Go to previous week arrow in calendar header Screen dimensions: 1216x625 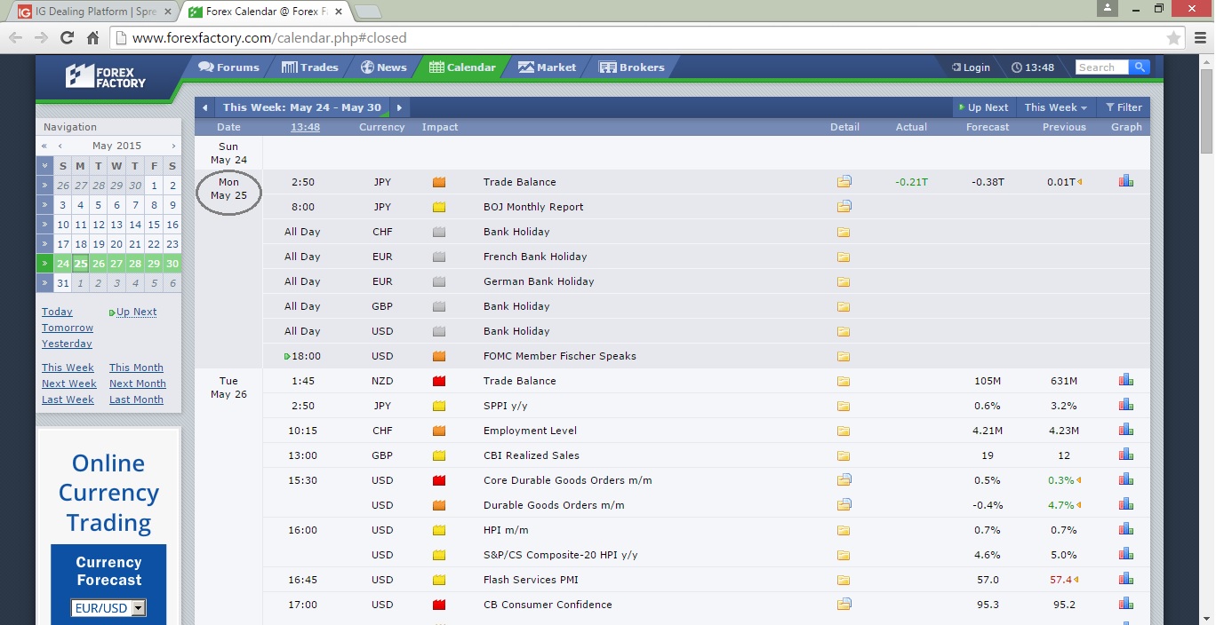pyautogui.click(x=204, y=107)
